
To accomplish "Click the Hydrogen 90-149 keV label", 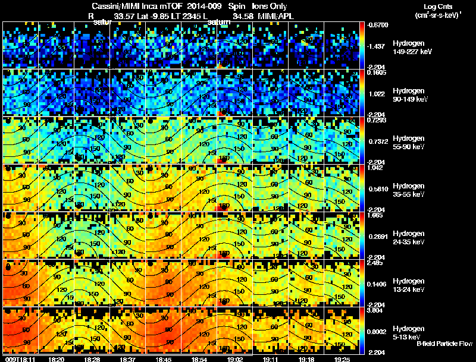I will point(410,95).
